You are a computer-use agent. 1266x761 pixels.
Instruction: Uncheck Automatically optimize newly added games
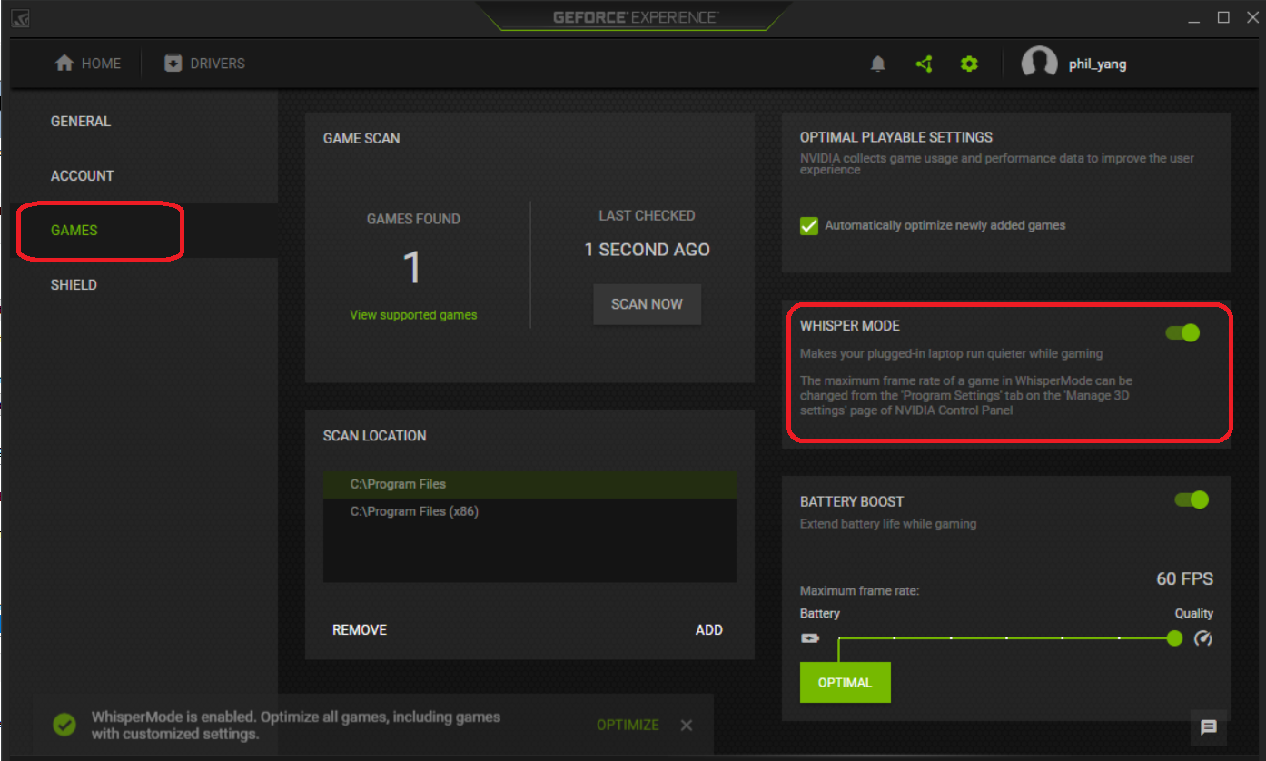[808, 225]
